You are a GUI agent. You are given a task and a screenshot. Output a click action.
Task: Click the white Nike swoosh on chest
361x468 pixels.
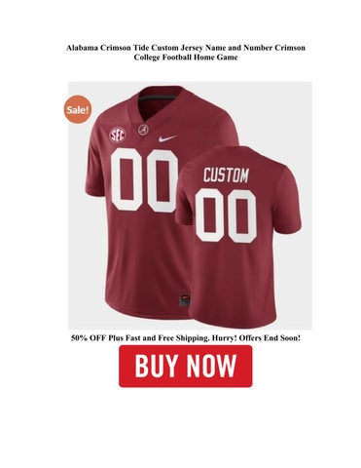click(167, 138)
